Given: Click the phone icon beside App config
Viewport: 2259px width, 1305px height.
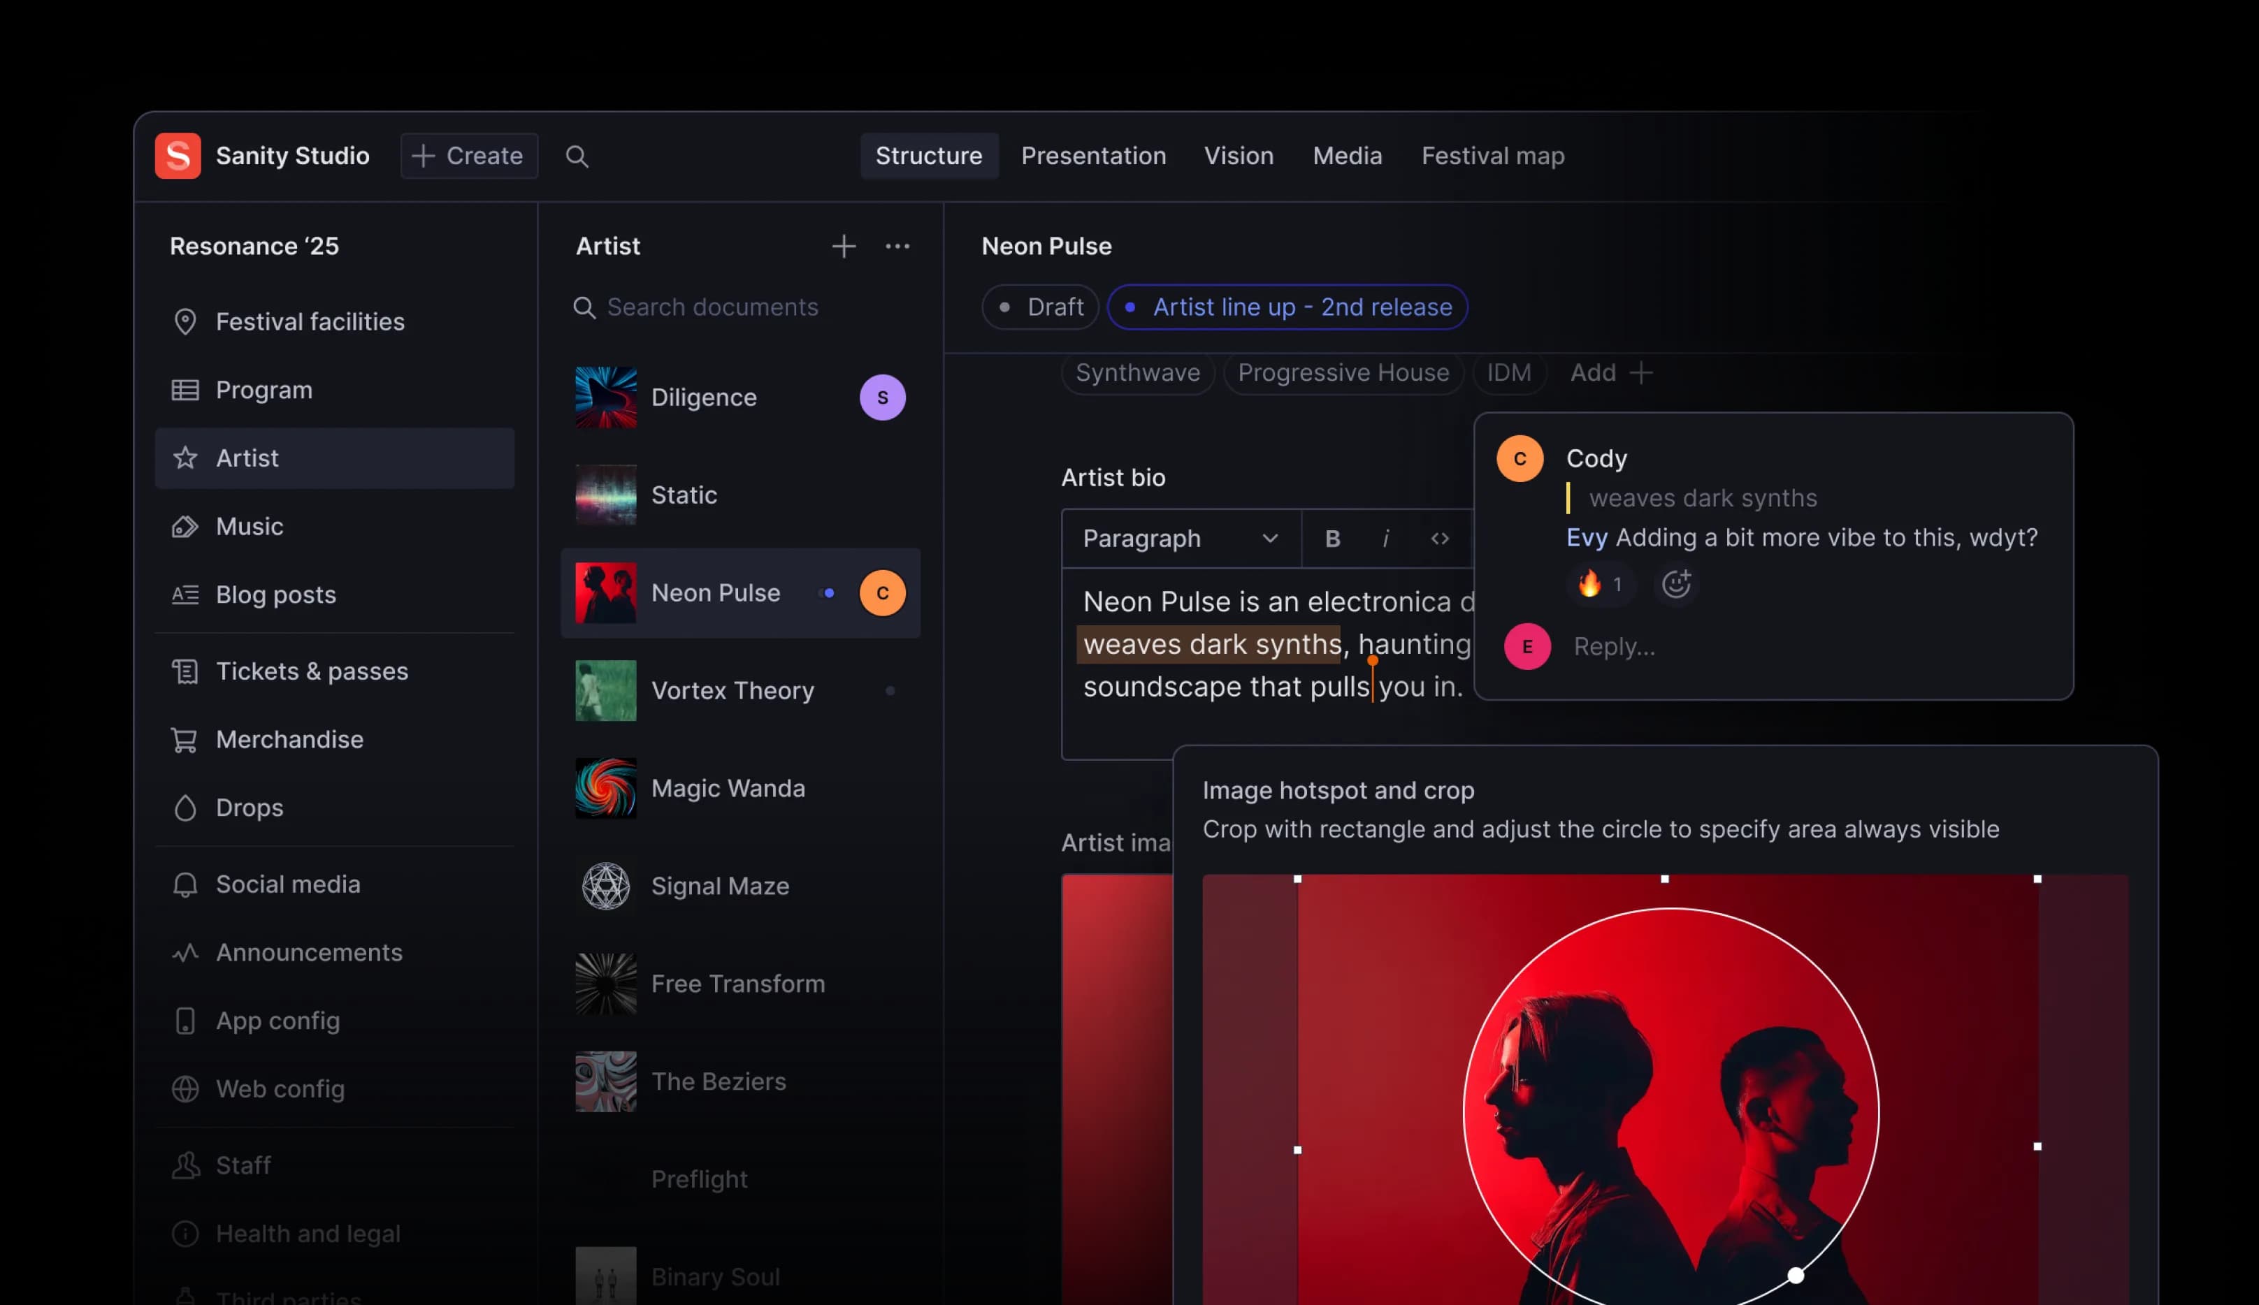Looking at the screenshot, I should coord(185,1022).
